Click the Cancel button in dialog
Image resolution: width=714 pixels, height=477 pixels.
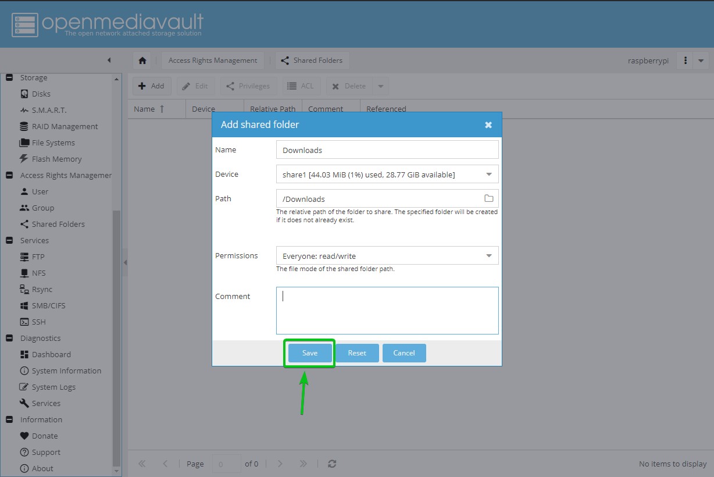(x=404, y=353)
